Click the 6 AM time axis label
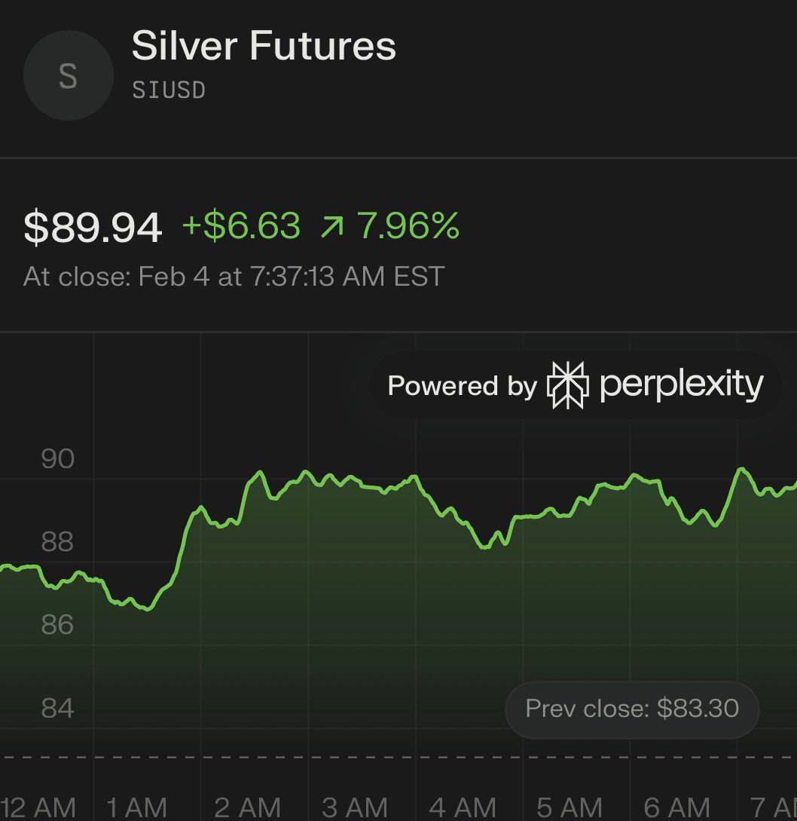 tap(677, 807)
